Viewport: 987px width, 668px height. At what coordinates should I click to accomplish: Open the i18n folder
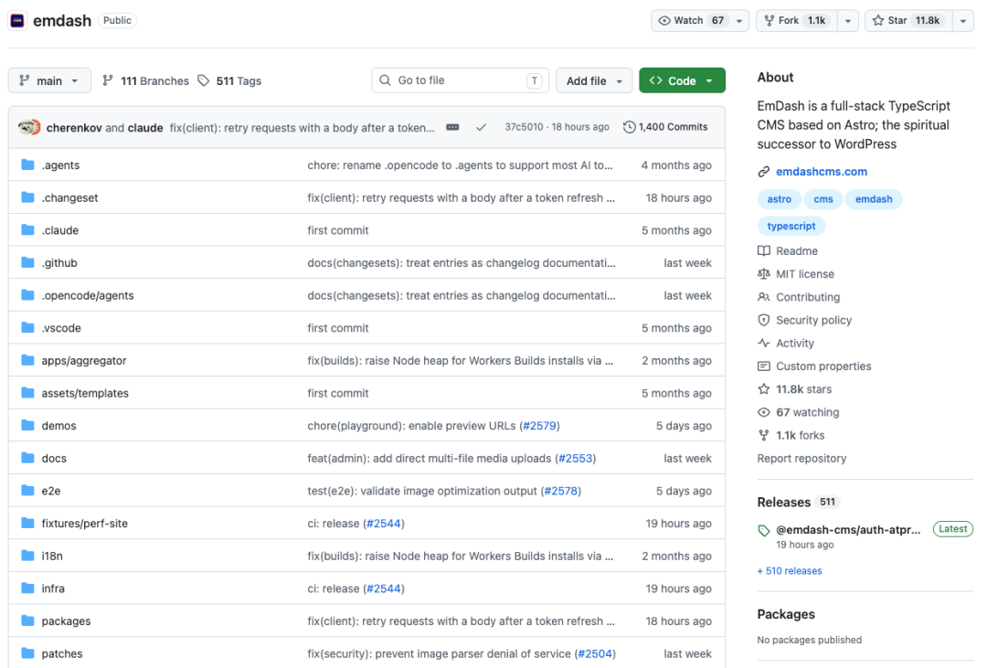[52, 556]
